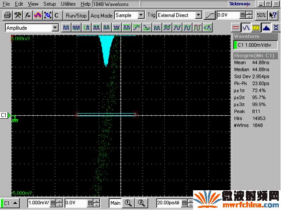Toggle the yellow mask readout button

[x=256, y=28]
